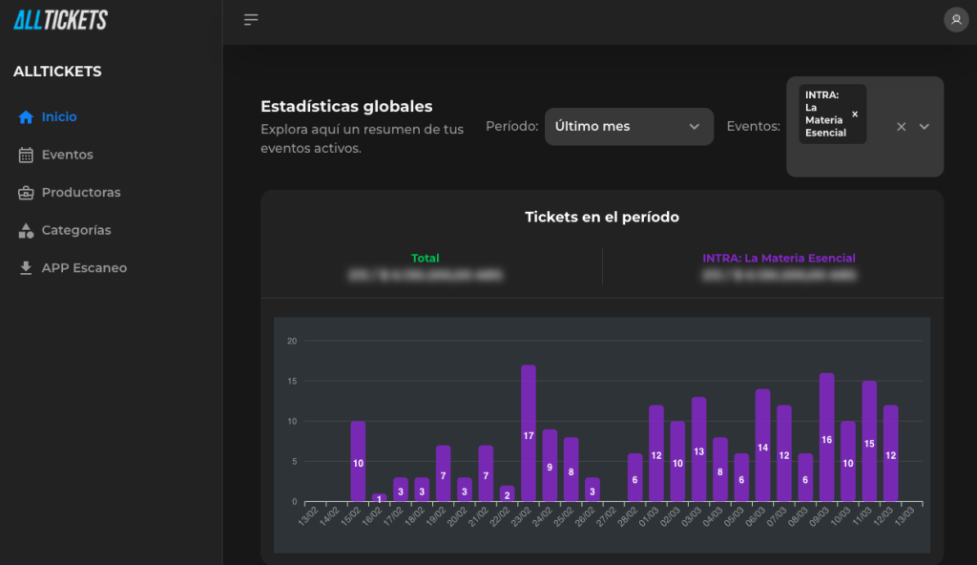Open the Período dropdown showing Último mes
This screenshot has height=565, width=977.
tap(629, 127)
